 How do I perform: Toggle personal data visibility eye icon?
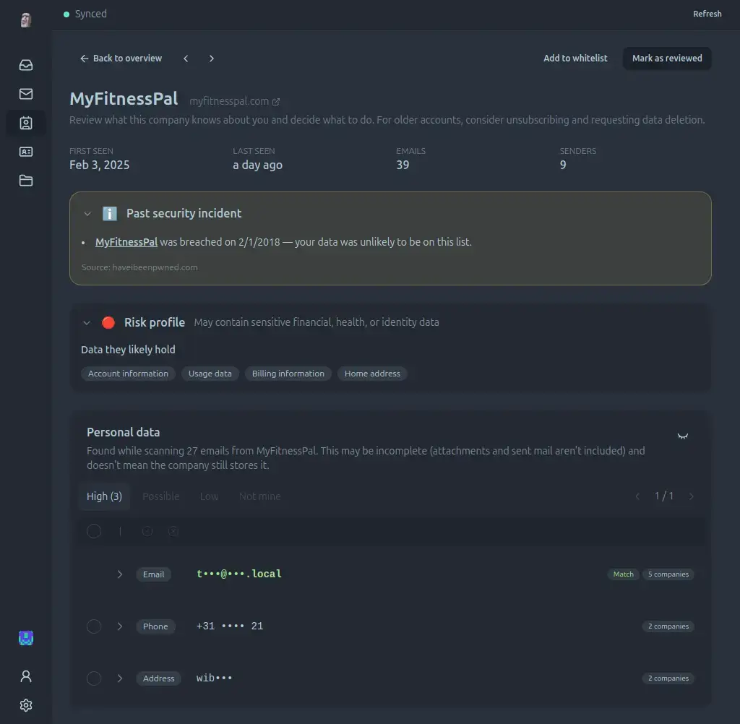[682, 436]
